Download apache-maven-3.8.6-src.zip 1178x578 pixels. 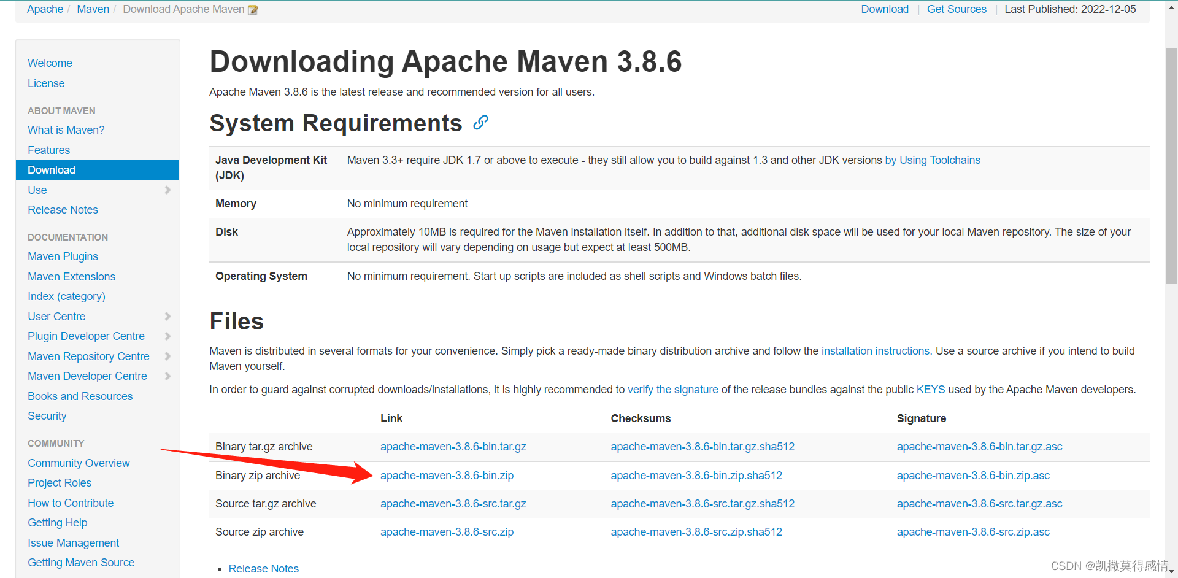pyautogui.click(x=447, y=532)
